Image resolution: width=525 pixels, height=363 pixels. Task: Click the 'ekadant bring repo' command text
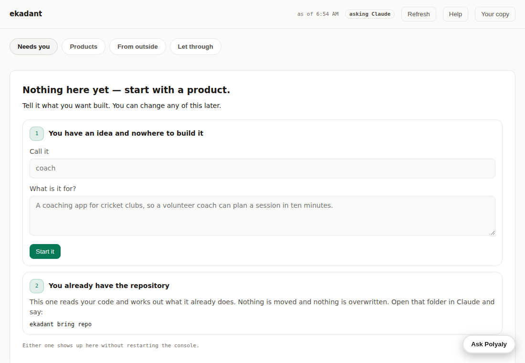click(61, 324)
